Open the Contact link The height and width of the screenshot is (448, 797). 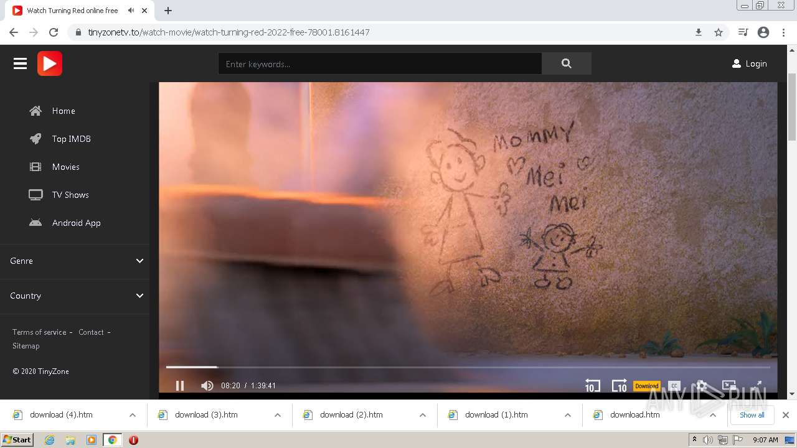[91, 332]
